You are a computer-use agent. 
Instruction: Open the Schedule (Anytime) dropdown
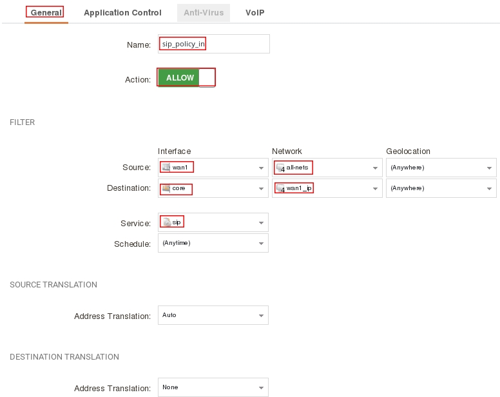[x=261, y=244]
